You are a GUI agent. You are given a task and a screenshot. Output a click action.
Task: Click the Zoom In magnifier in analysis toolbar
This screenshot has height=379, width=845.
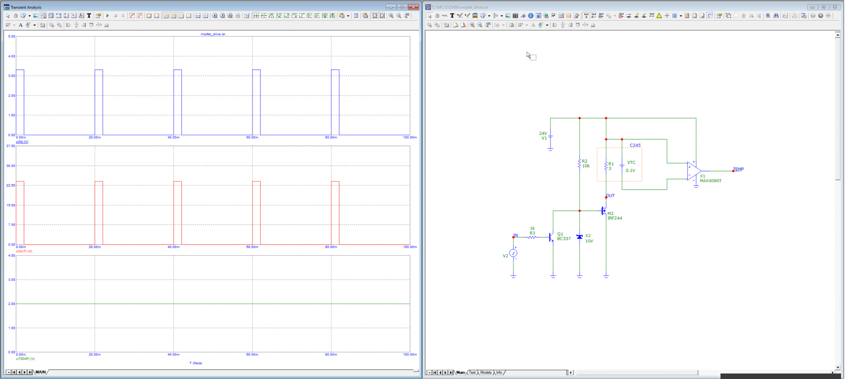tap(391, 16)
